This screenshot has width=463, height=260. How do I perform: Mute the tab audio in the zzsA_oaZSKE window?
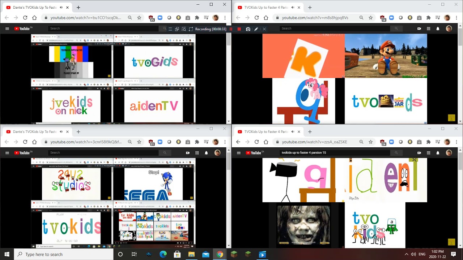point(293,132)
